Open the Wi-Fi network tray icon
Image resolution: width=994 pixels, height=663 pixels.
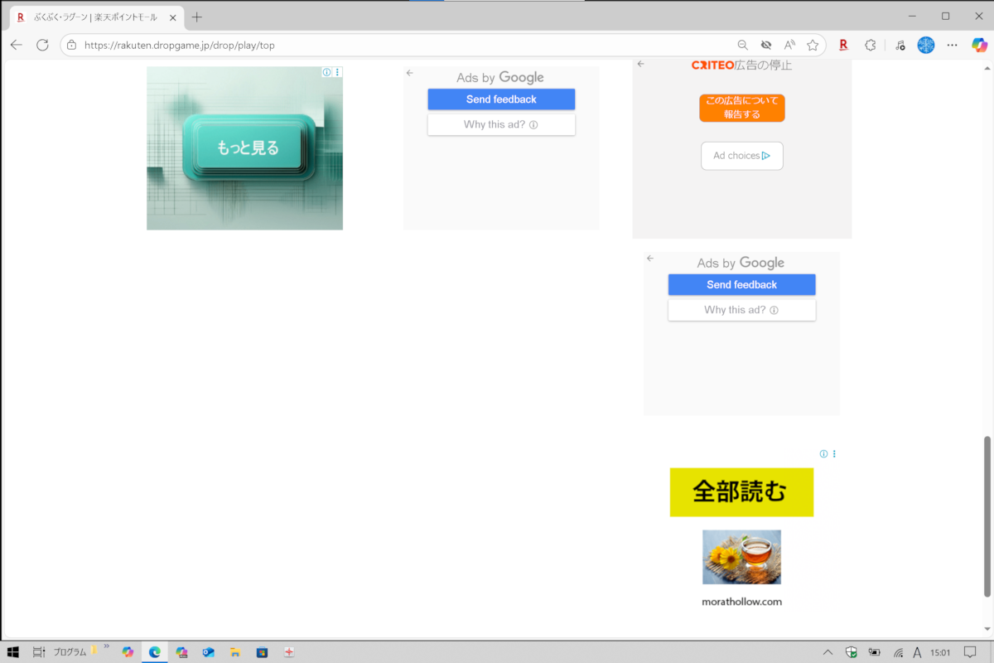click(897, 652)
